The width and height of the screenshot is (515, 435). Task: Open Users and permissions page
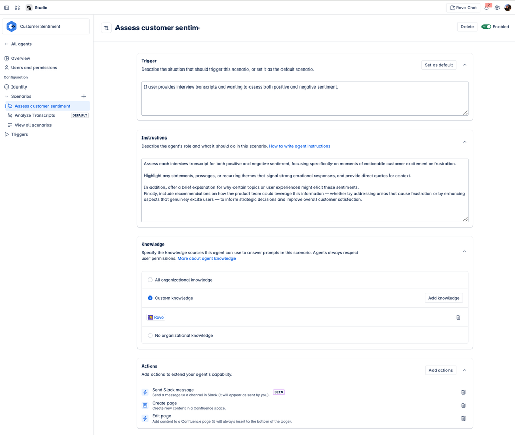point(34,68)
